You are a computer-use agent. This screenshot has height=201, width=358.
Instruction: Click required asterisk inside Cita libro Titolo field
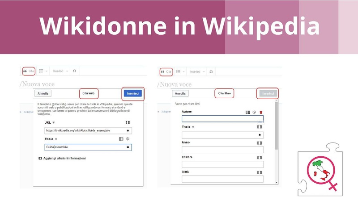(260, 135)
